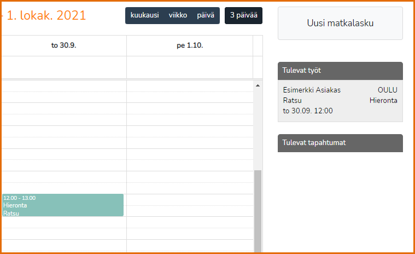Click the scrollbar track above the thumb
This screenshot has height=254, width=415.
pyautogui.click(x=258, y=129)
